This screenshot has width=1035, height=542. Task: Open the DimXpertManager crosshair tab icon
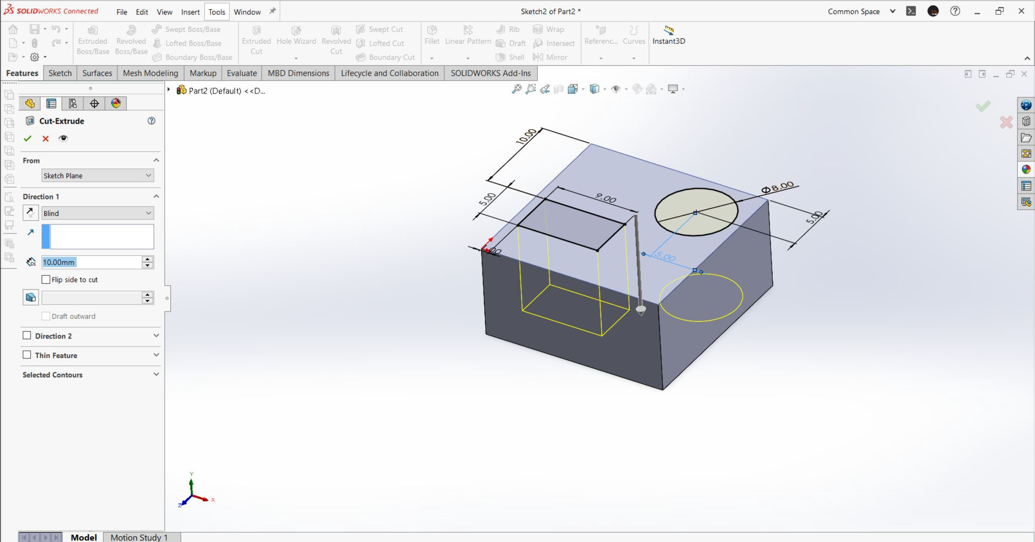(94, 103)
